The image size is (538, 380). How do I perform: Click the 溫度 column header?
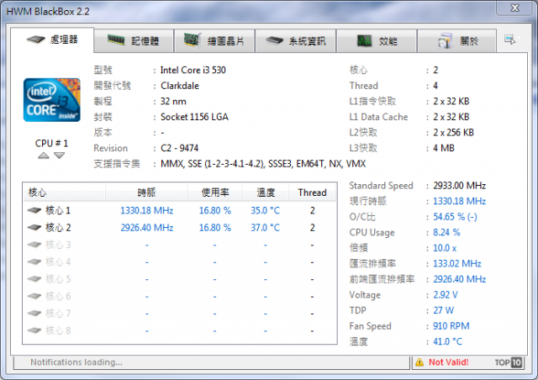tap(266, 193)
